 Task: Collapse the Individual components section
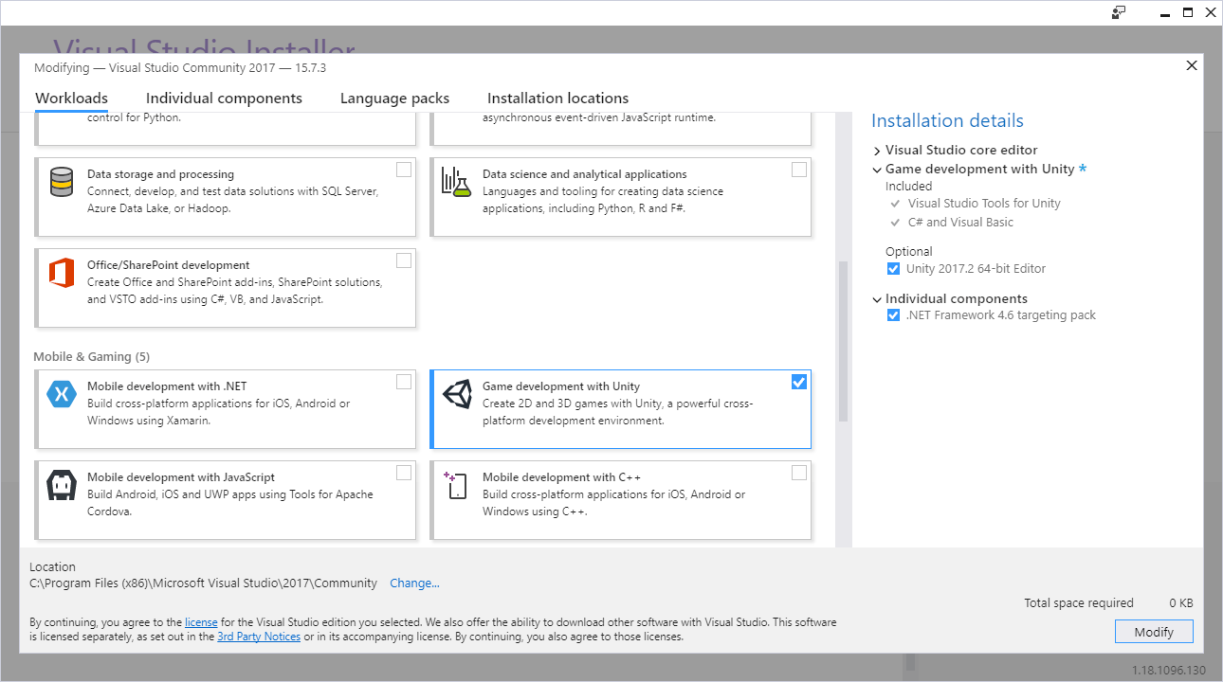(x=876, y=298)
